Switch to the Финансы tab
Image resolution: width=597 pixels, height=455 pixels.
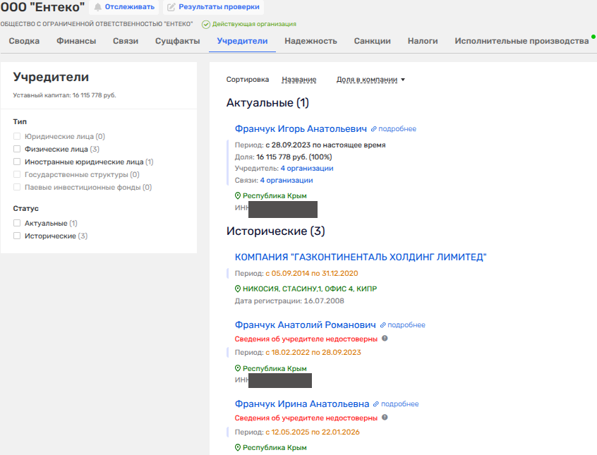click(x=76, y=41)
